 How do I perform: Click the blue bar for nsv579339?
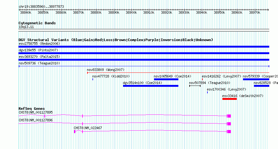256,79
